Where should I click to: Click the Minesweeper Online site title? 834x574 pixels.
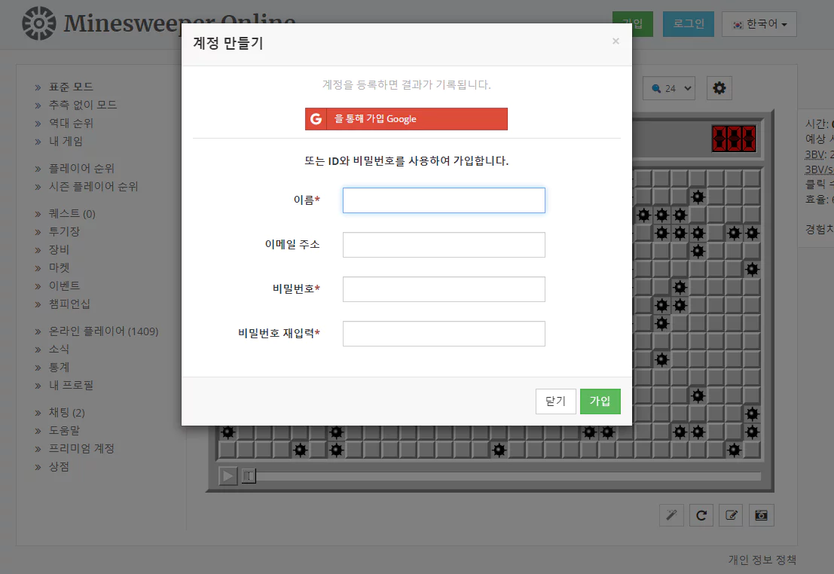[x=179, y=23]
